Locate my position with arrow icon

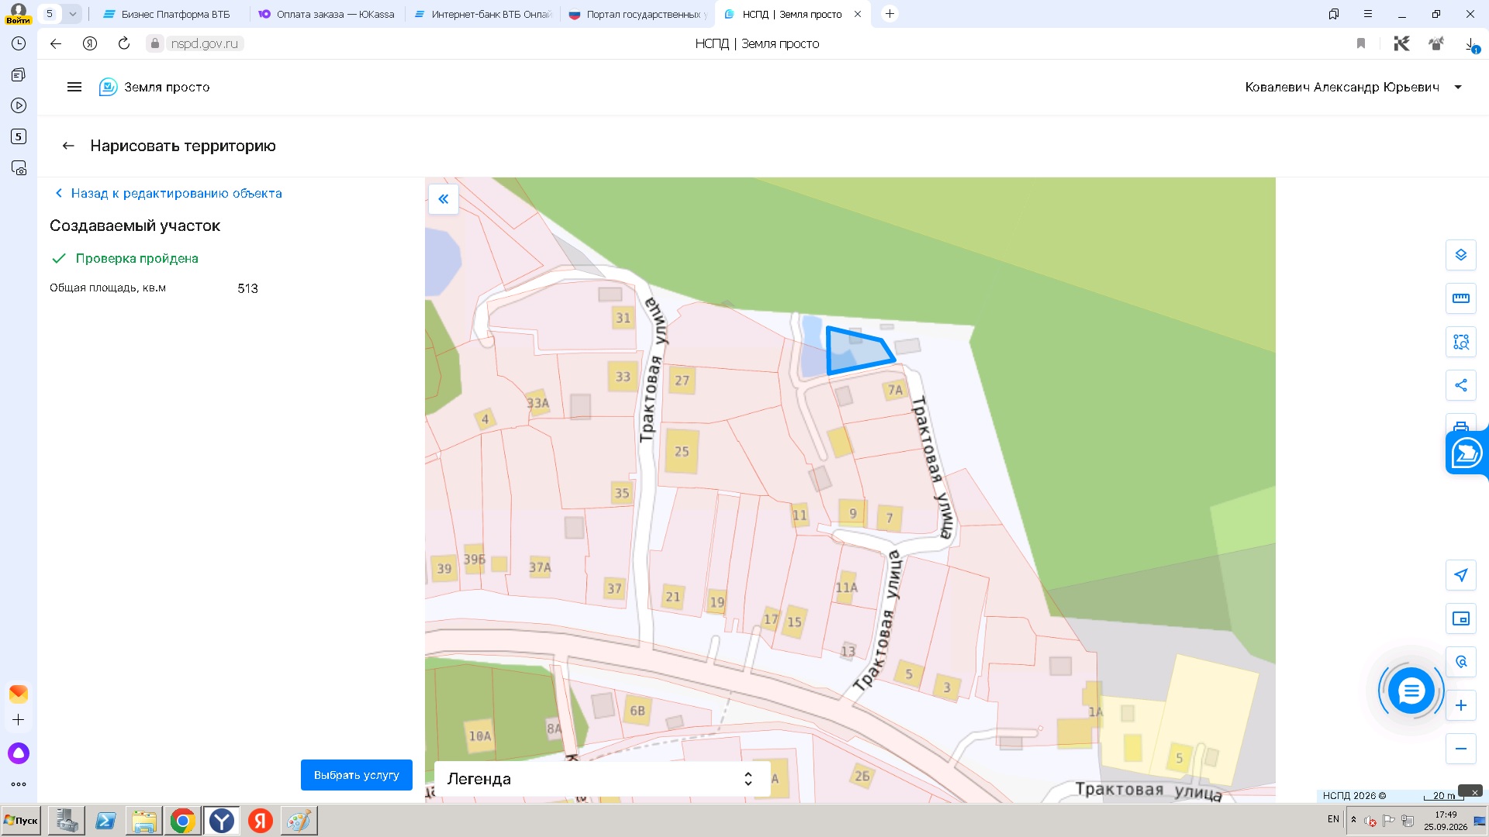pos(1460,575)
